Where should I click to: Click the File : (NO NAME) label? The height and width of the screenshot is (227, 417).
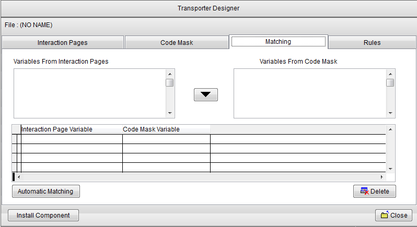point(28,25)
